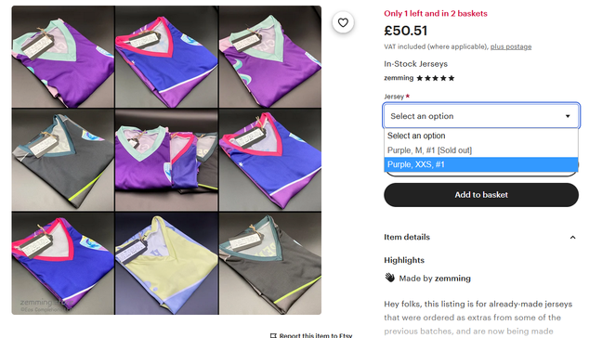Favourite the item with the heart icon
The image size is (589, 338).
pyautogui.click(x=343, y=22)
